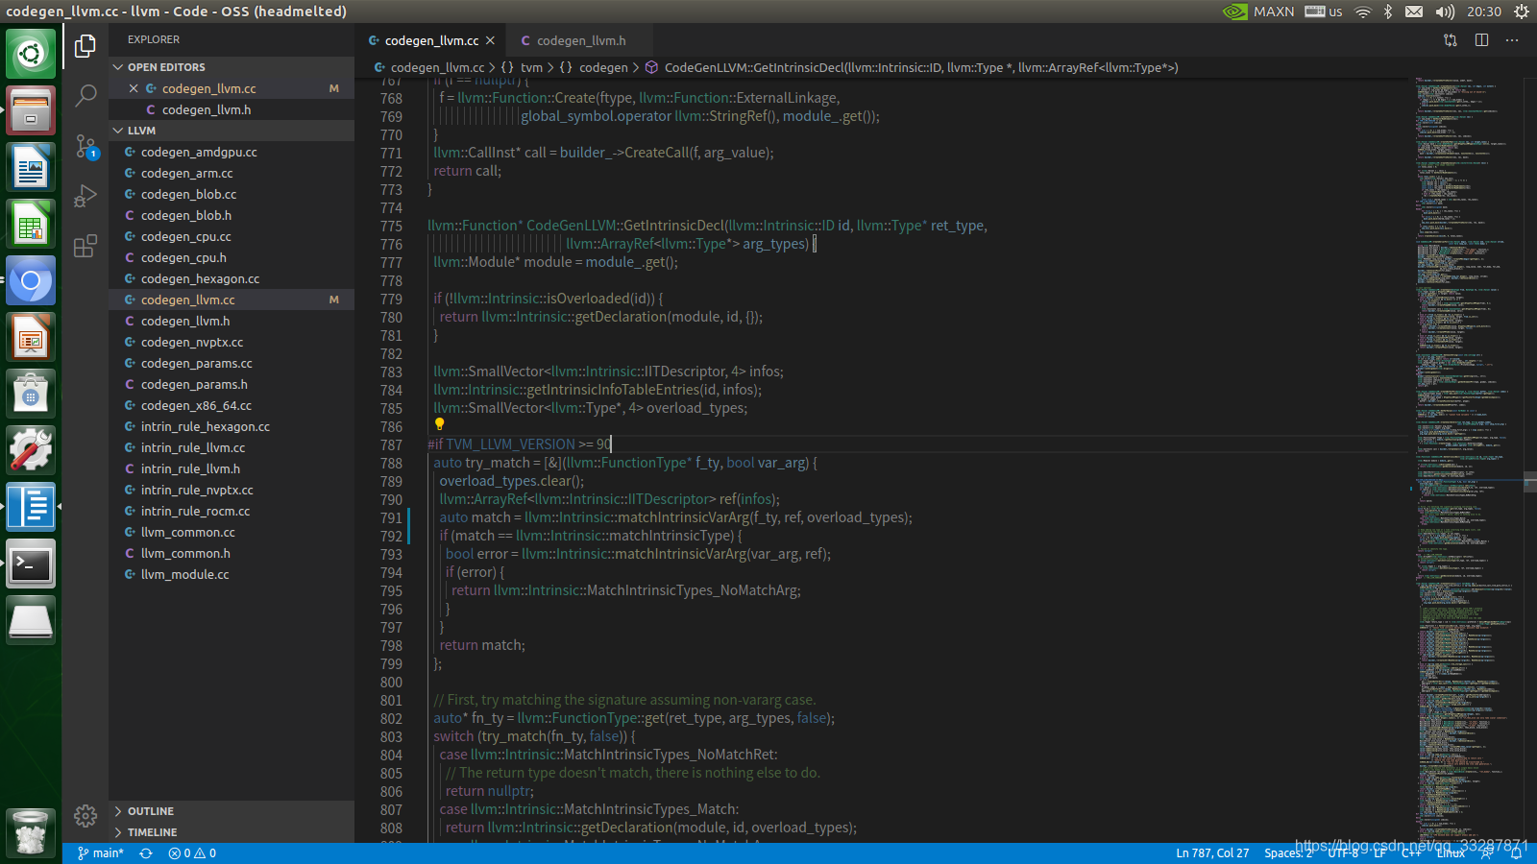Viewport: 1537px width, 864px height.
Task: Synchronize changes in status bar
Action: [x=146, y=853]
